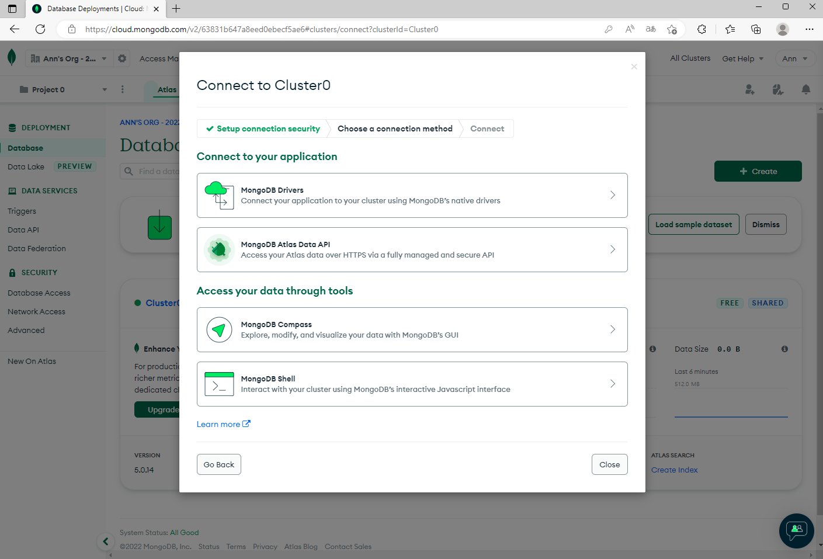Image resolution: width=823 pixels, height=559 pixels.
Task: Click the browser address bar URL
Action: tap(262, 29)
